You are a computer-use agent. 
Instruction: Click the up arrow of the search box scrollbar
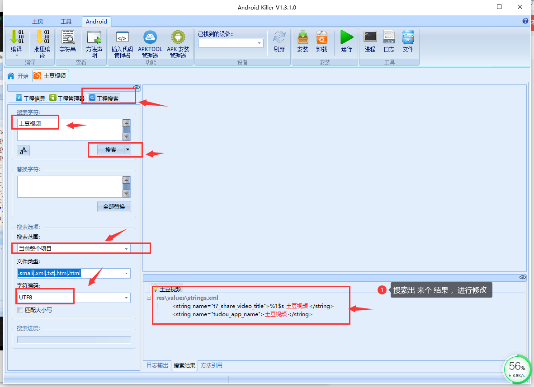(126, 123)
